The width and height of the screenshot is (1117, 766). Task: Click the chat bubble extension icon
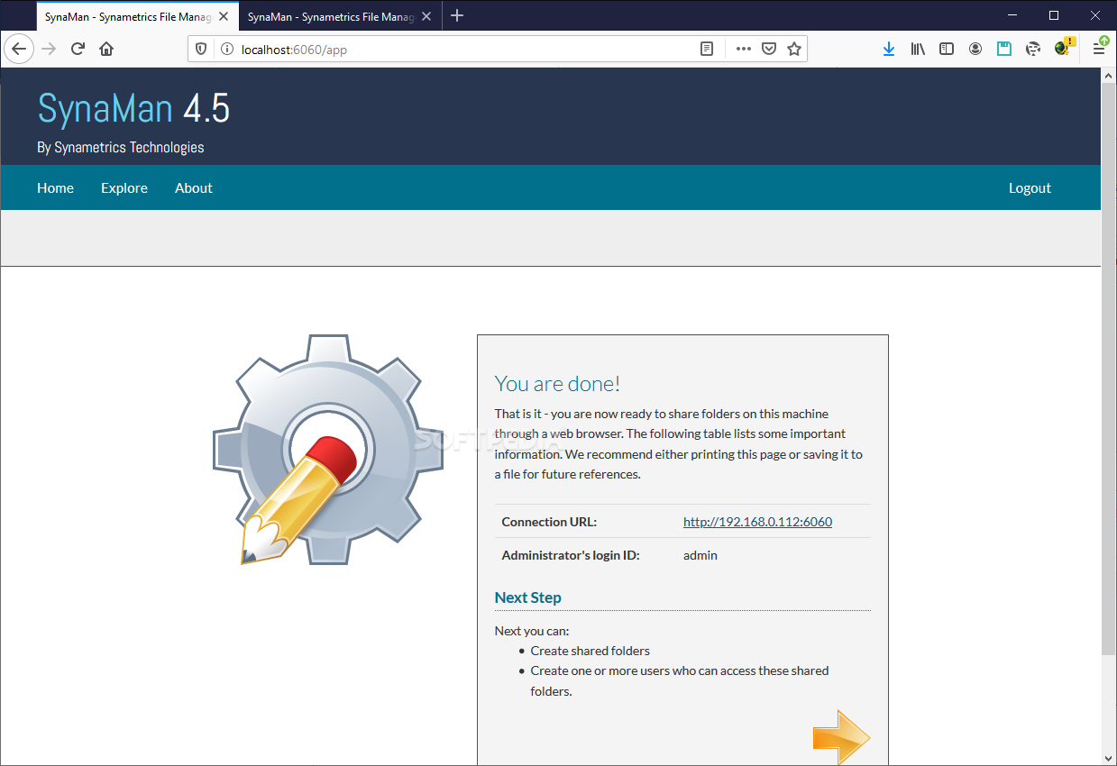1033,50
